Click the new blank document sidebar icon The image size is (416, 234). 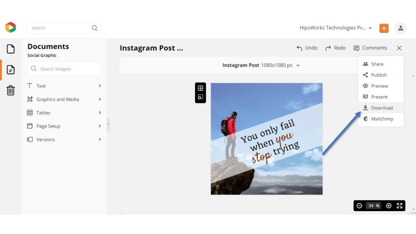pos(11,49)
